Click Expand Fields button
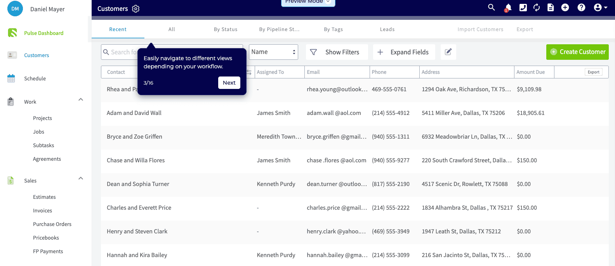 [x=404, y=52]
